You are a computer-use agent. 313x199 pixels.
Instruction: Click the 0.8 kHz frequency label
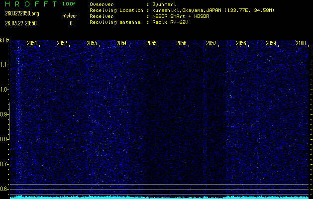(3, 139)
